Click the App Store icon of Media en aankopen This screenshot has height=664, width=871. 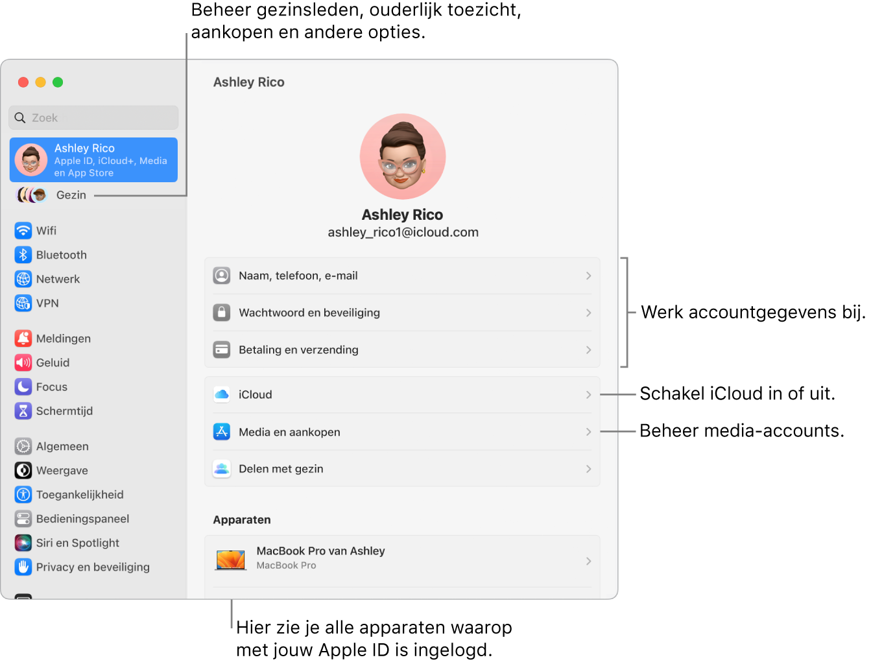tap(222, 432)
